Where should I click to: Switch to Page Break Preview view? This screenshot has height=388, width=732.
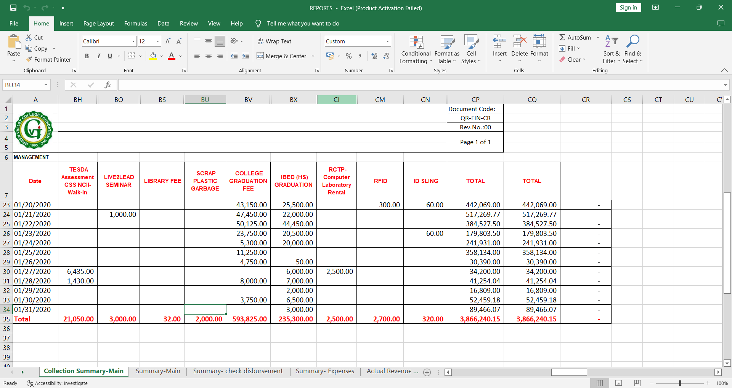click(637, 383)
